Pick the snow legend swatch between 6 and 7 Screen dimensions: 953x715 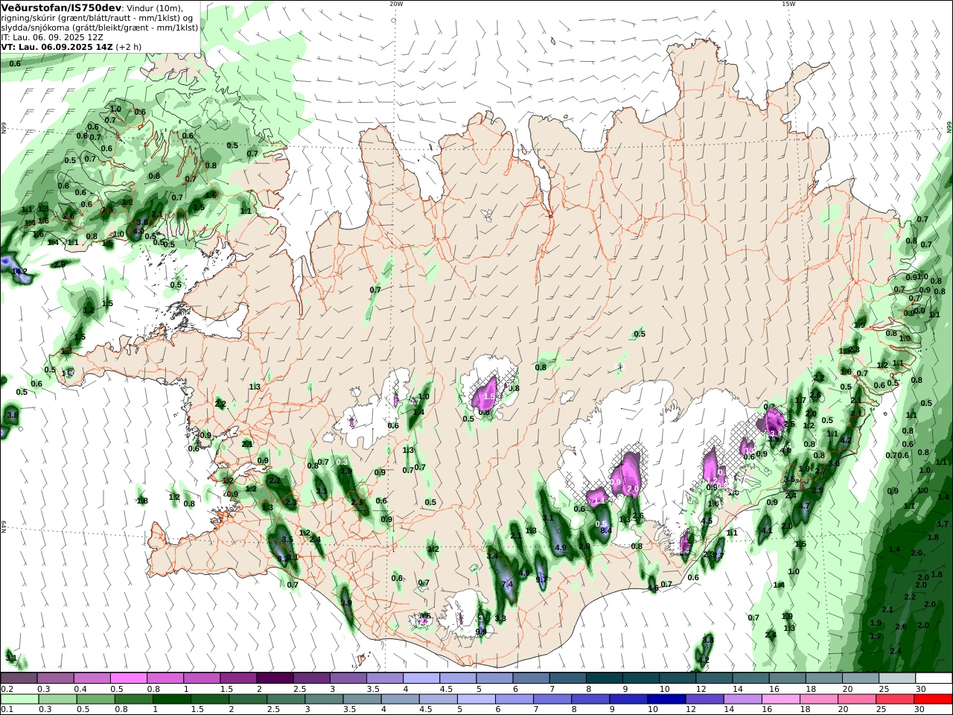point(530,679)
